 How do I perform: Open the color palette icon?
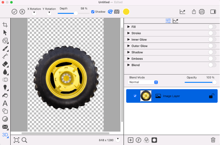coord(110,12)
